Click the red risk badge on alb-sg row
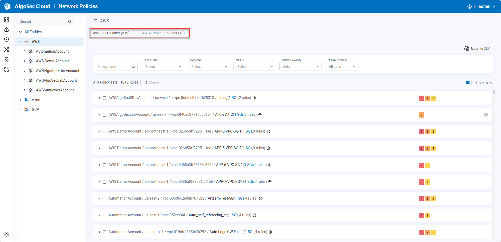The image size is (501, 242). click(421, 98)
